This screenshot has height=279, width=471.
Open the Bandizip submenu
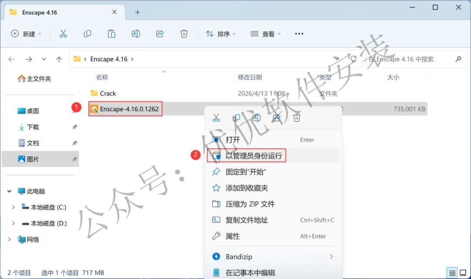pyautogui.click(x=273, y=256)
